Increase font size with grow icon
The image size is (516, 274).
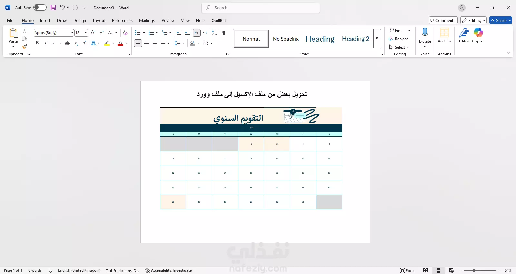(93, 32)
